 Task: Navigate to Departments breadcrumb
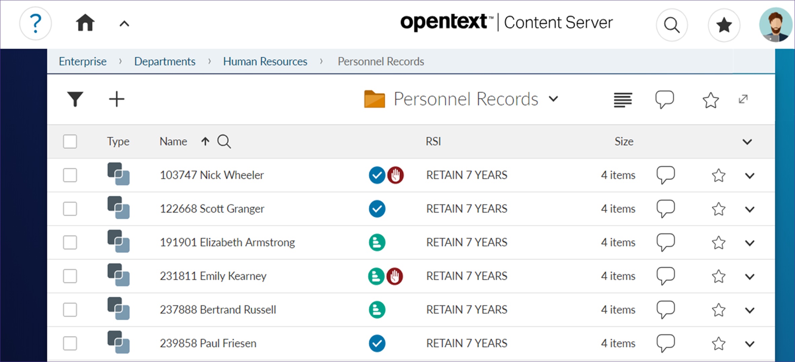tap(165, 62)
